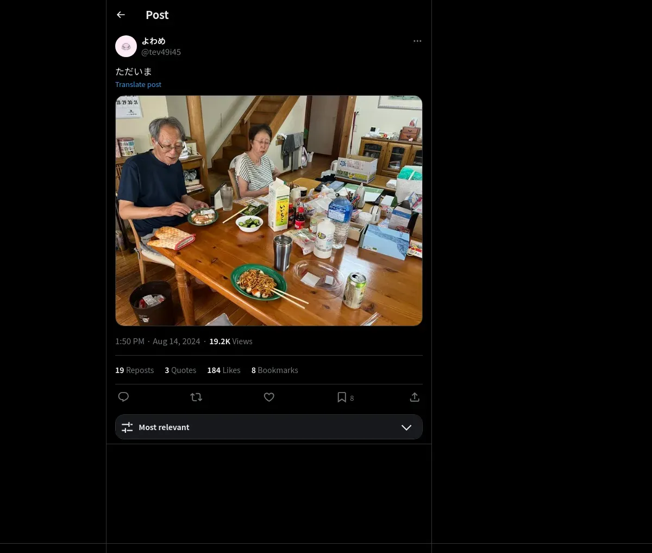Image resolution: width=652 pixels, height=553 pixels.
Task: View the 184 Likes list
Action: point(223,370)
